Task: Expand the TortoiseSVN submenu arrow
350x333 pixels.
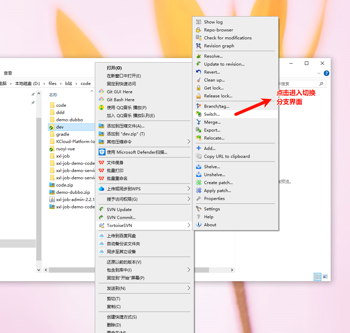Action: (x=189, y=225)
